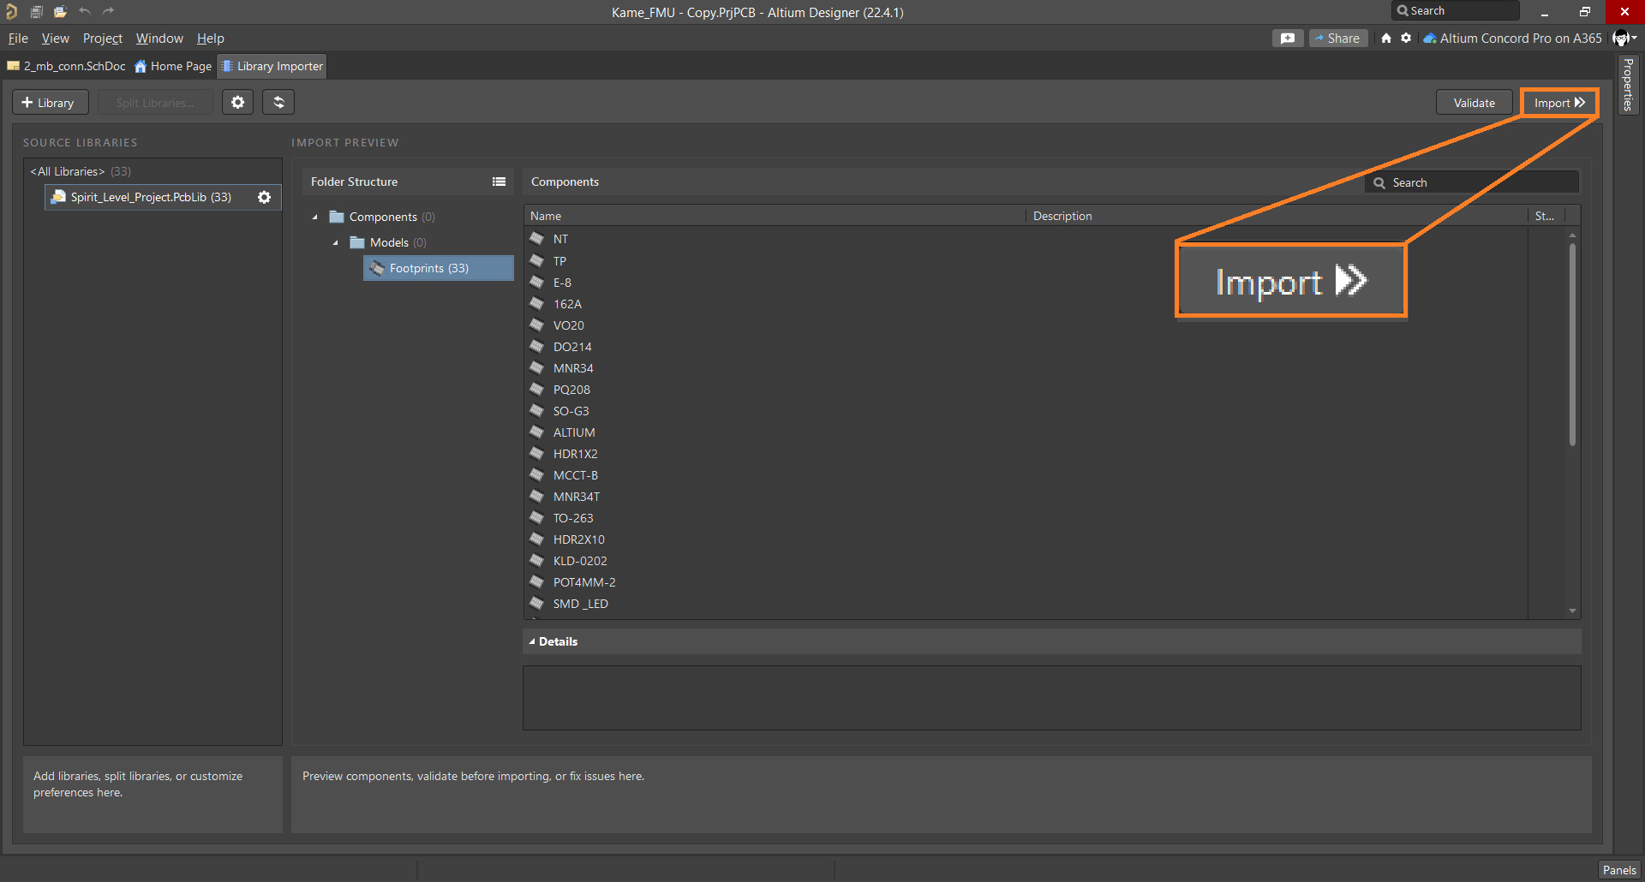Click the Redo arrow icon
The width and height of the screenshot is (1645, 882).
point(109,11)
